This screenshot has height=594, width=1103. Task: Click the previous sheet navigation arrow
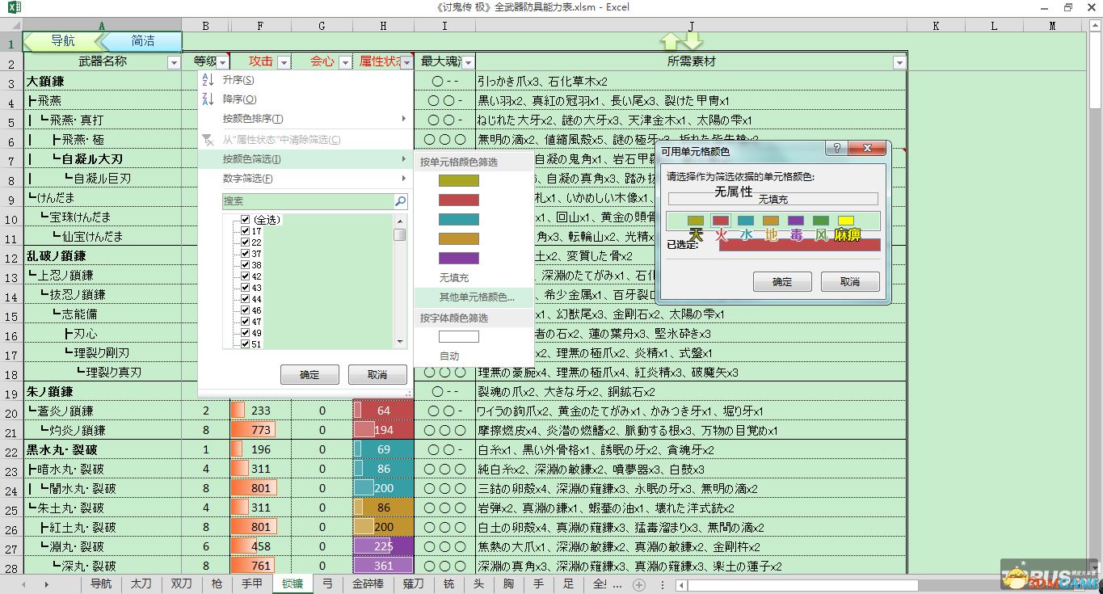click(23, 584)
